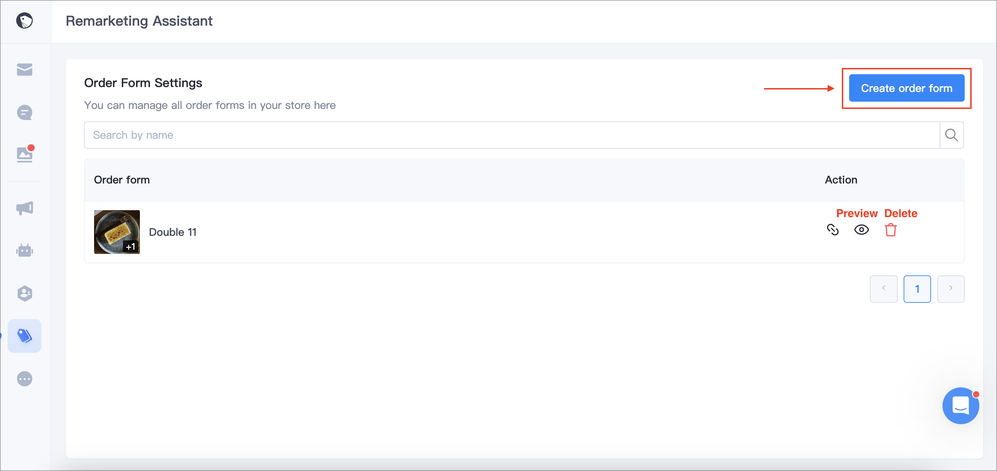Select page 1 in pagination
The image size is (997, 471).
[x=917, y=289]
